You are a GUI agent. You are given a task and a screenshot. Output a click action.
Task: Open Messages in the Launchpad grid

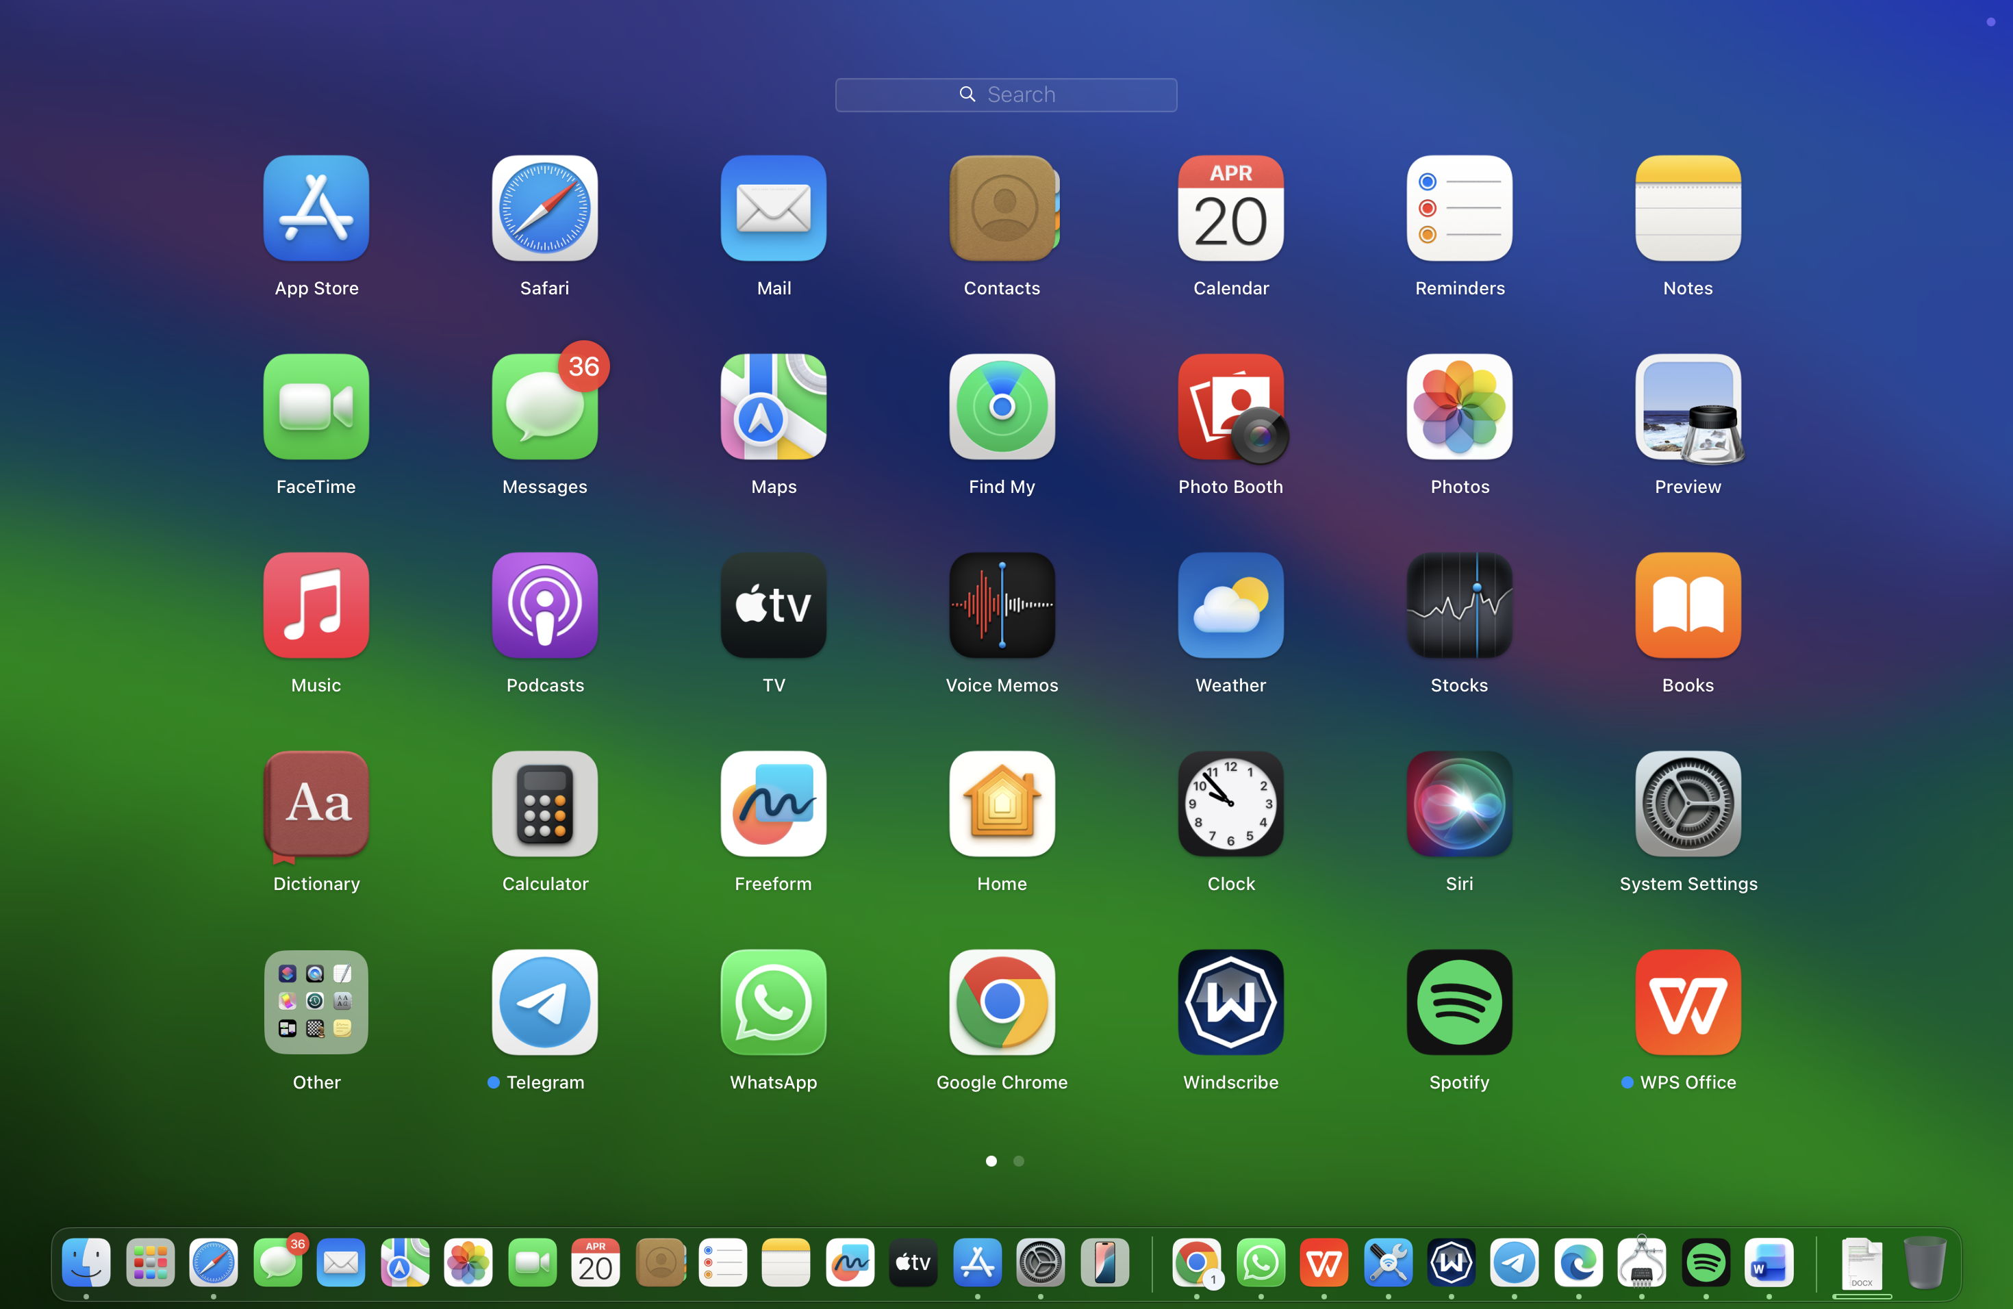(x=545, y=407)
